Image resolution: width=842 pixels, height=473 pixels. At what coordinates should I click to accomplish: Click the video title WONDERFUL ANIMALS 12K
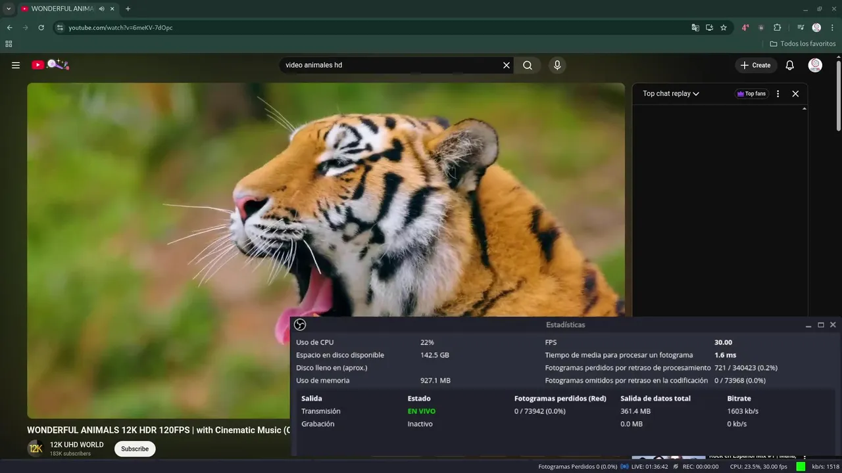(x=159, y=430)
